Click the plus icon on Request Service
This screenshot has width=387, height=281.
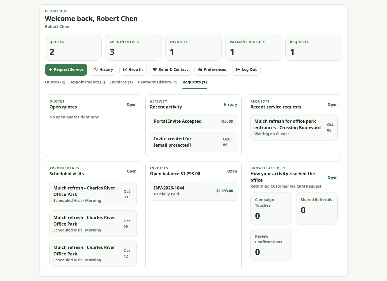pos(51,69)
